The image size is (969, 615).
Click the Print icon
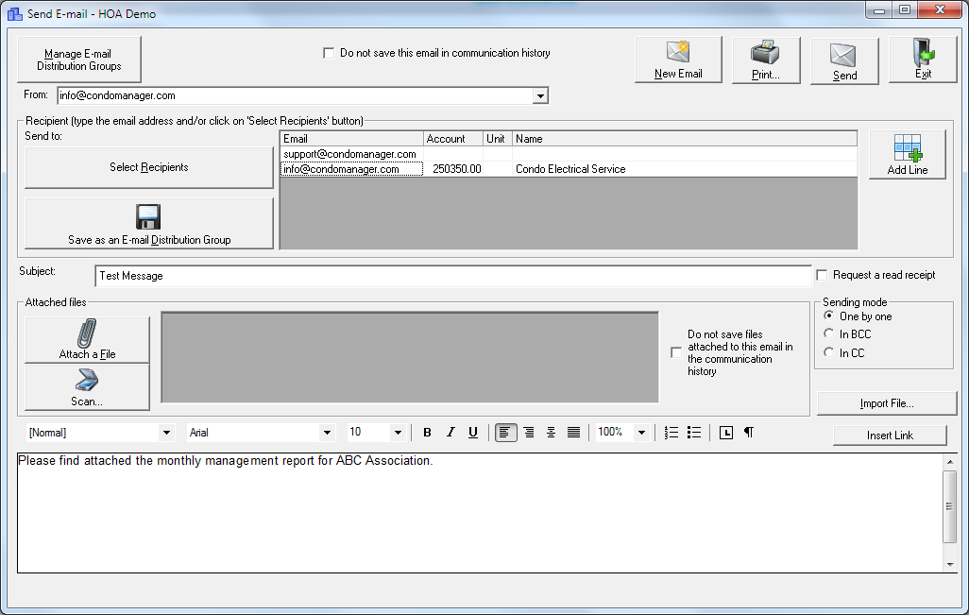pyautogui.click(x=765, y=52)
